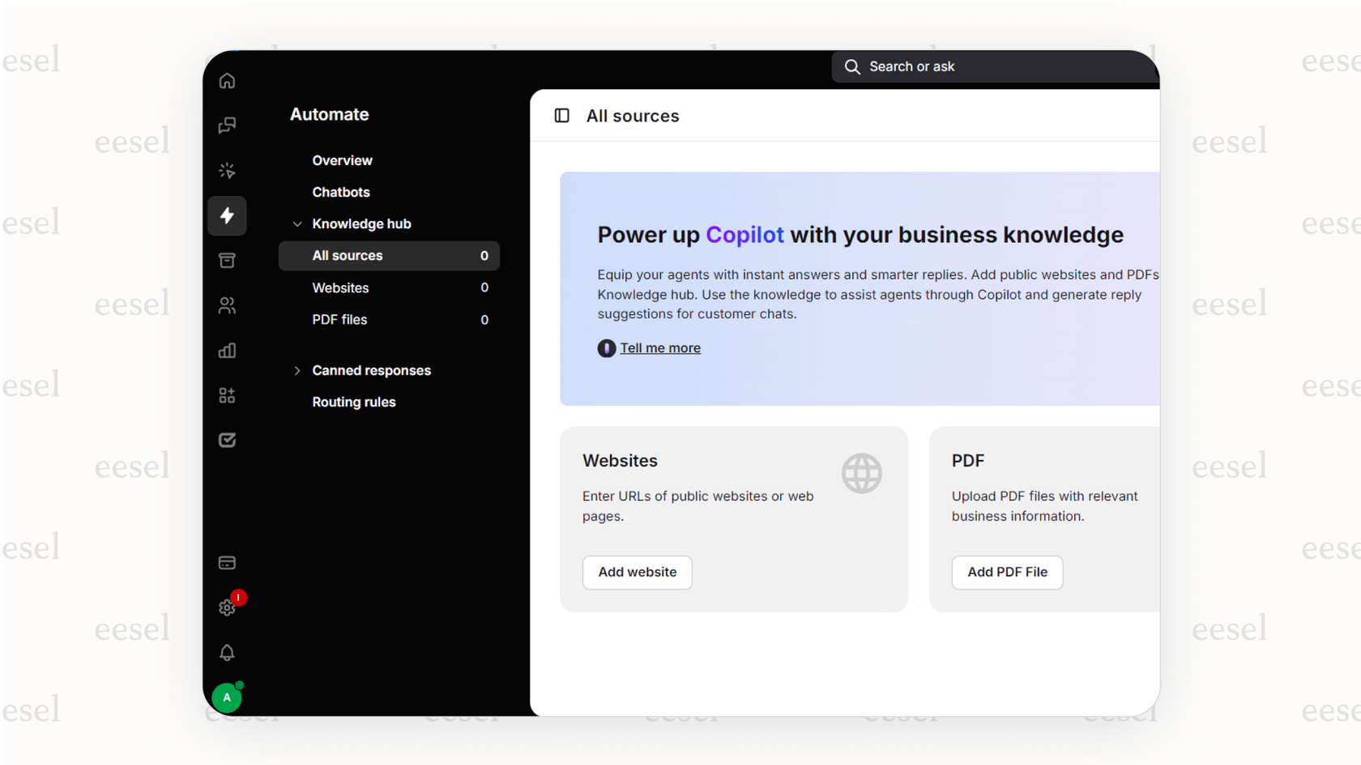1361x765 pixels.
Task: Open the Integrations grid-plus icon
Action: pyautogui.click(x=227, y=395)
